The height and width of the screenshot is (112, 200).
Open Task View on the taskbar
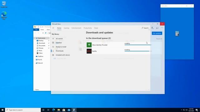[48, 110]
